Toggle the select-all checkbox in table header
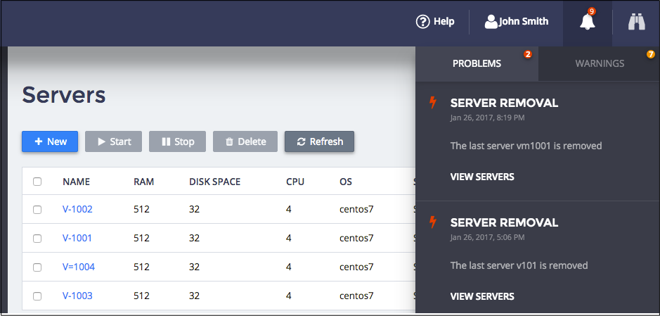 37,182
